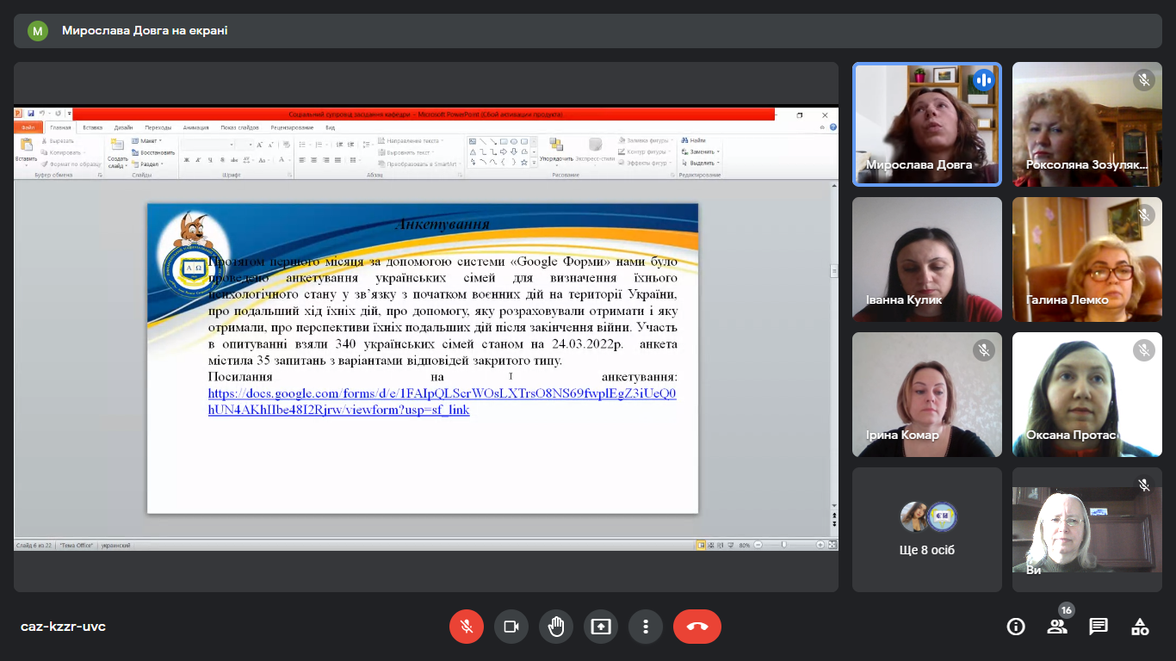This screenshot has width=1176, height=661.
Task: Follow the Google Forms survey link
Action: (x=442, y=402)
